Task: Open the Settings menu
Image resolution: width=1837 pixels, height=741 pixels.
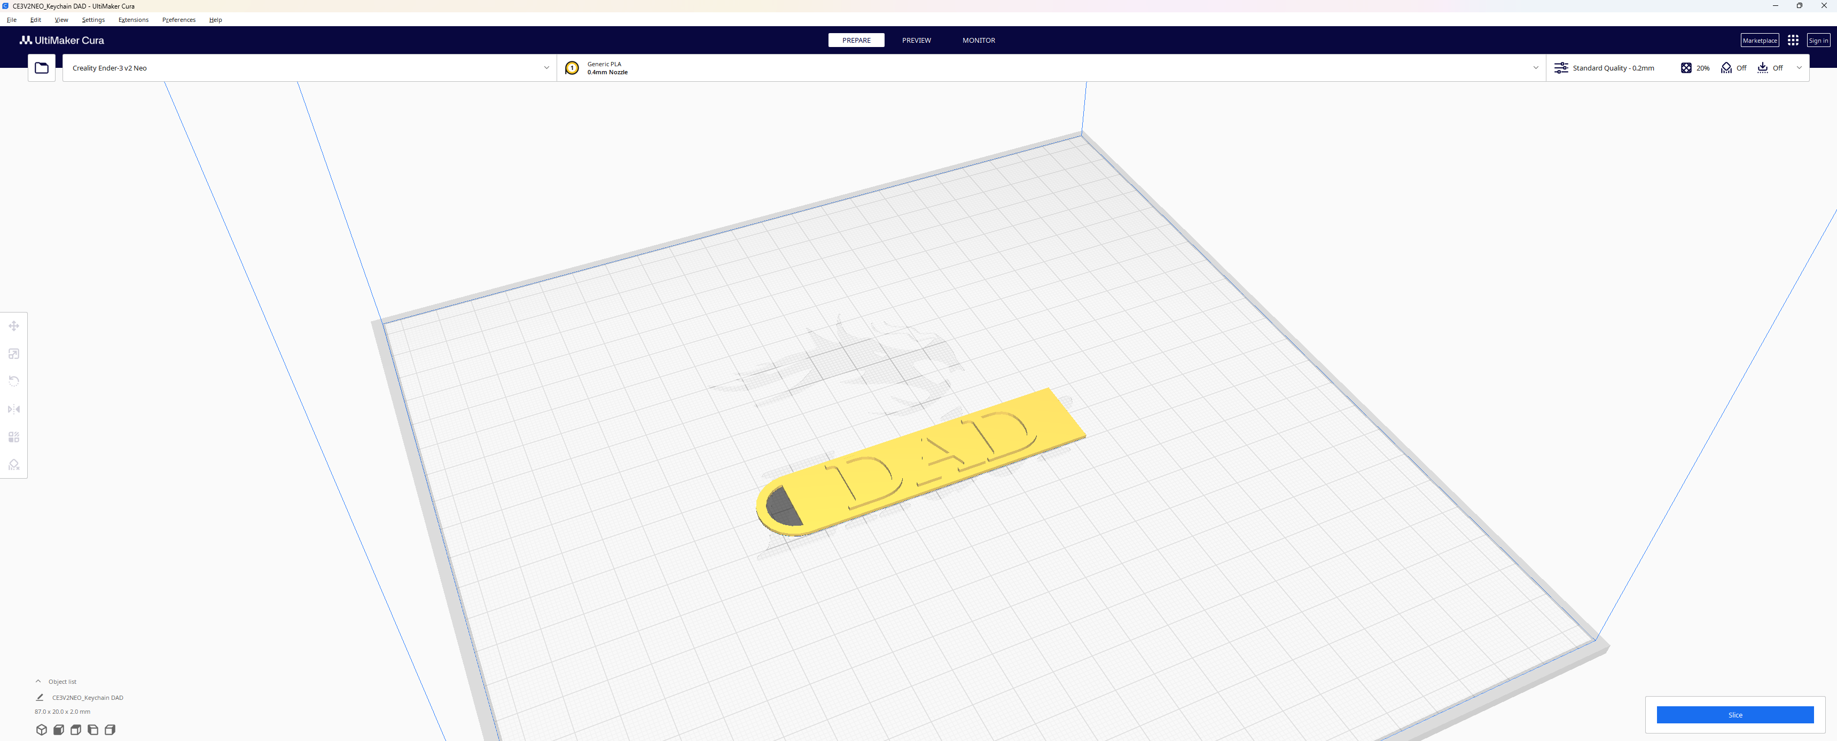Action: coord(93,20)
